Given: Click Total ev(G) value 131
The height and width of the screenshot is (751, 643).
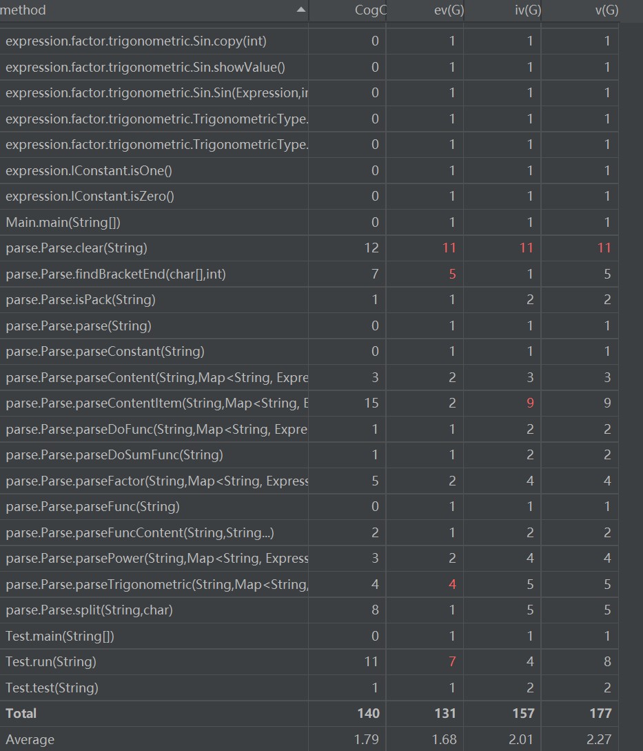Looking at the screenshot, I should click(445, 714).
